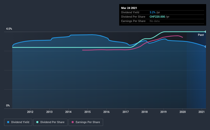Toggle the Dividend Yield legend button

coord(18,122)
